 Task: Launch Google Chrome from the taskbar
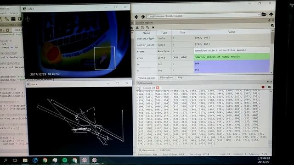click(x=45, y=160)
